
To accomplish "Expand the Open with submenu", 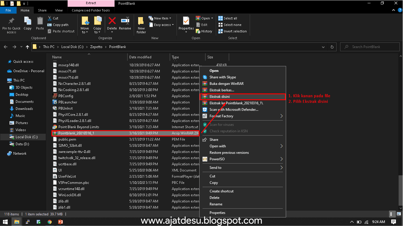I will (243, 146).
